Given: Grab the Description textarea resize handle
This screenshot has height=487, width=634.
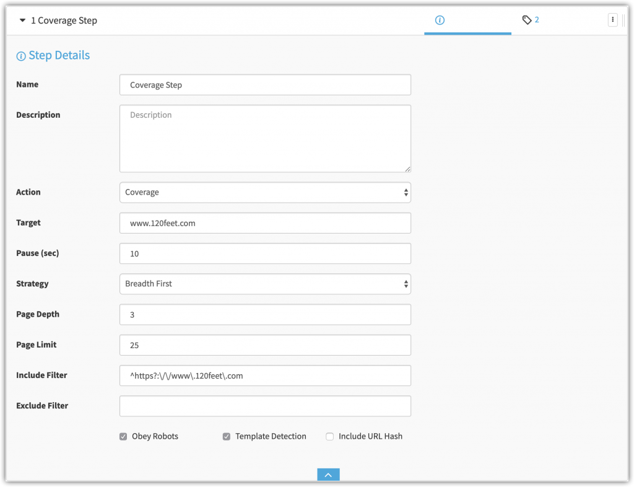Looking at the screenshot, I should click(407, 169).
